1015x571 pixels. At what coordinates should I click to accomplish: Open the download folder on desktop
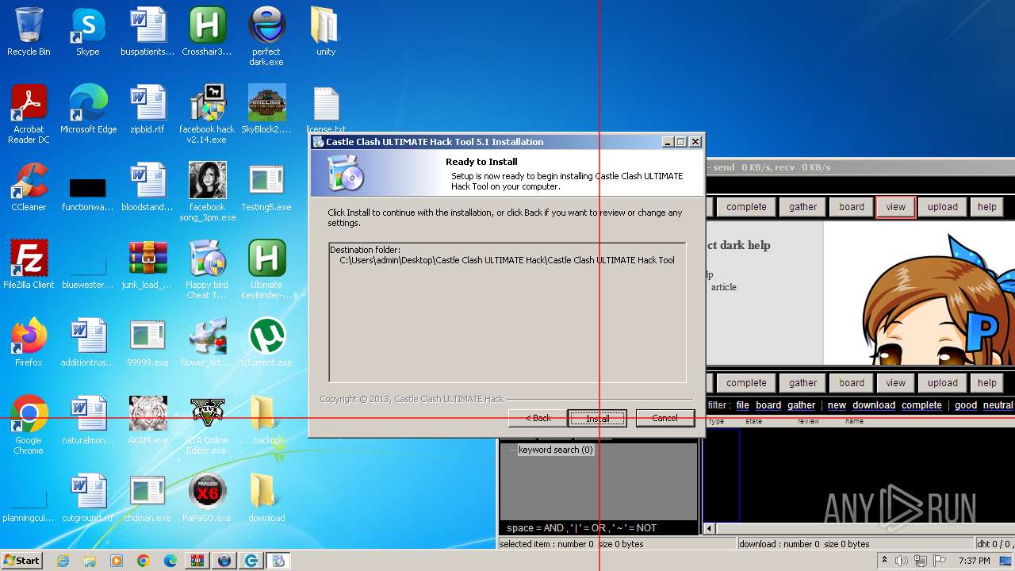pos(266,498)
